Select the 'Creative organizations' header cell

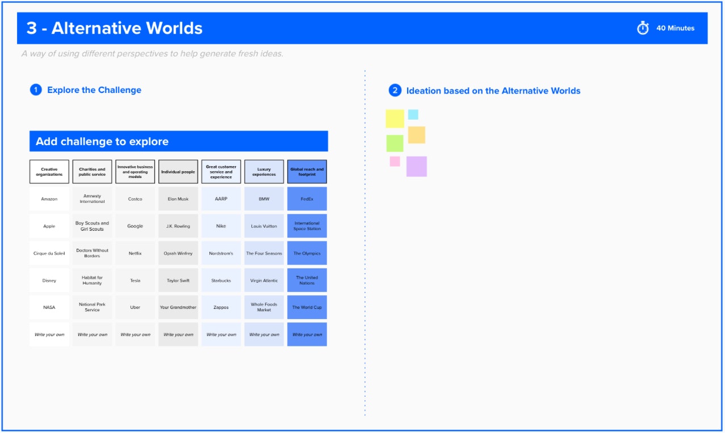coord(49,172)
